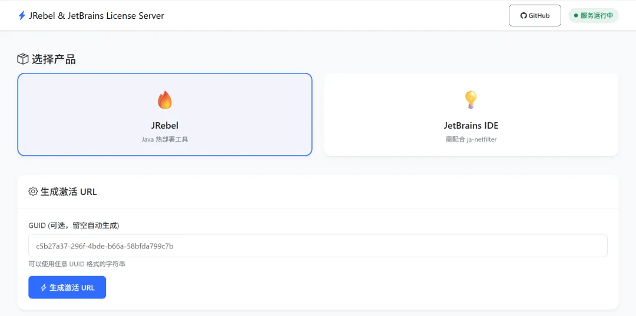
Task: Choose the JRebel product card title
Action: click(x=165, y=126)
